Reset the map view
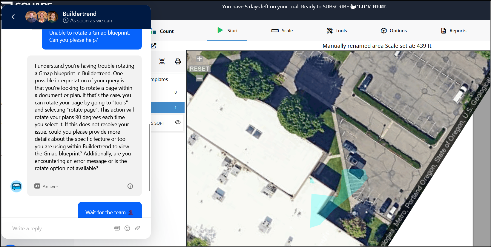The image size is (491, 247). 200,69
